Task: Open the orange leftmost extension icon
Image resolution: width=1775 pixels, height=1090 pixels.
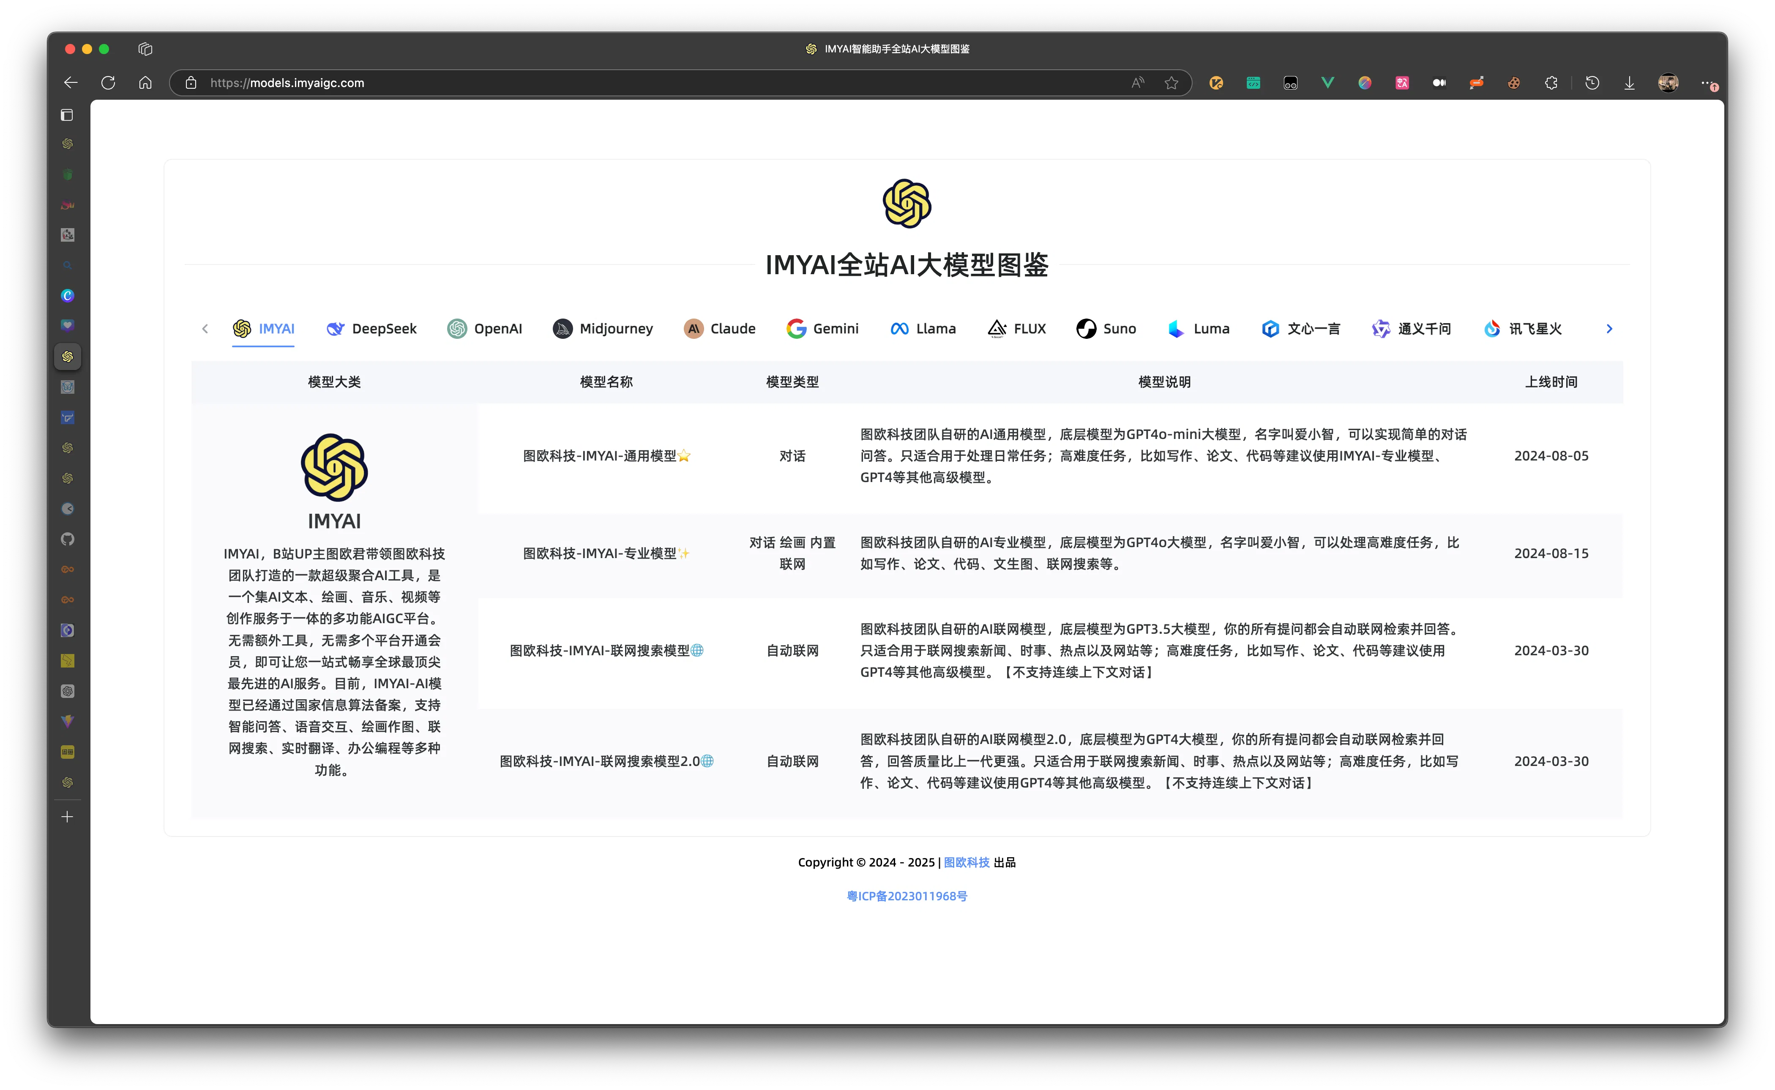Action: coord(1215,83)
